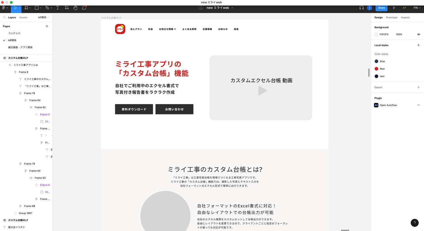Switch to the Layers tab
This screenshot has width=424, height=231.
pyautogui.click(x=12, y=18)
